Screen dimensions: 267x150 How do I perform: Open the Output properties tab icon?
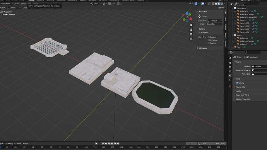coord(230,67)
